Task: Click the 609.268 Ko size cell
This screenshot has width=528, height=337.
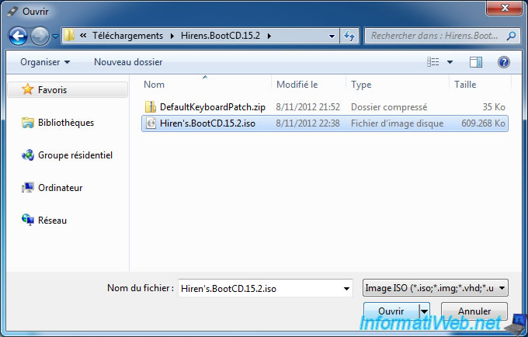Action: coord(483,123)
